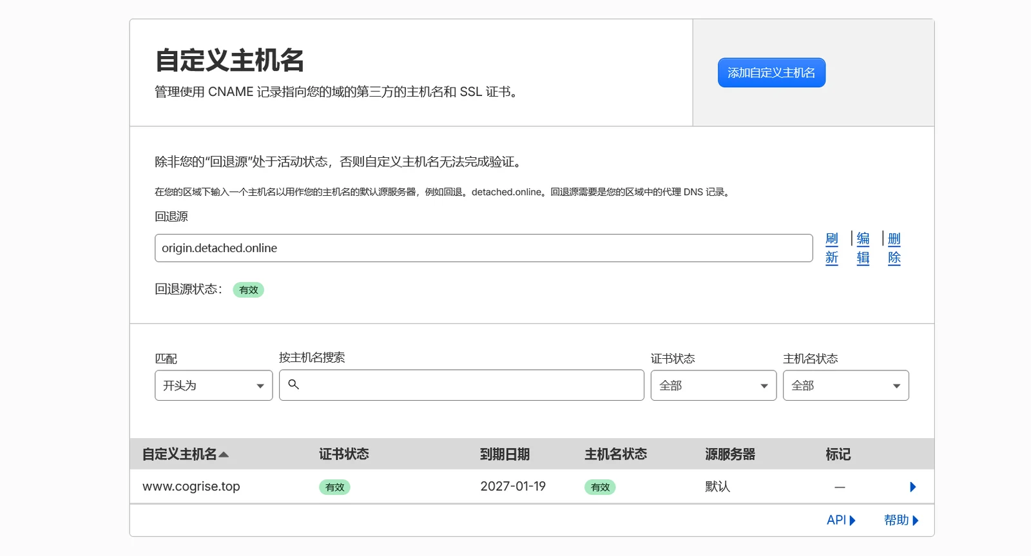The height and width of the screenshot is (556, 1031).
Task: Click the 主机名状态 column header
Action: pos(616,454)
